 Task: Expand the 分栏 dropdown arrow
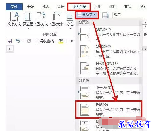[x=70, y=28]
